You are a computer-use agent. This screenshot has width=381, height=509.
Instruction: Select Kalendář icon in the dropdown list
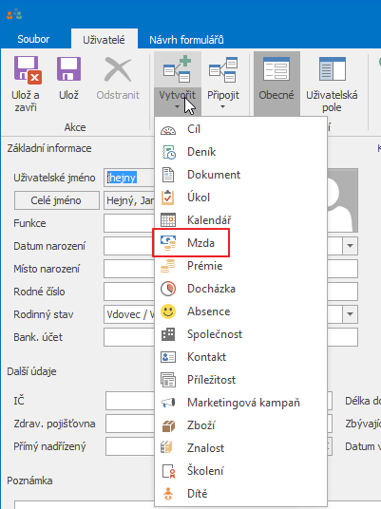click(x=168, y=220)
